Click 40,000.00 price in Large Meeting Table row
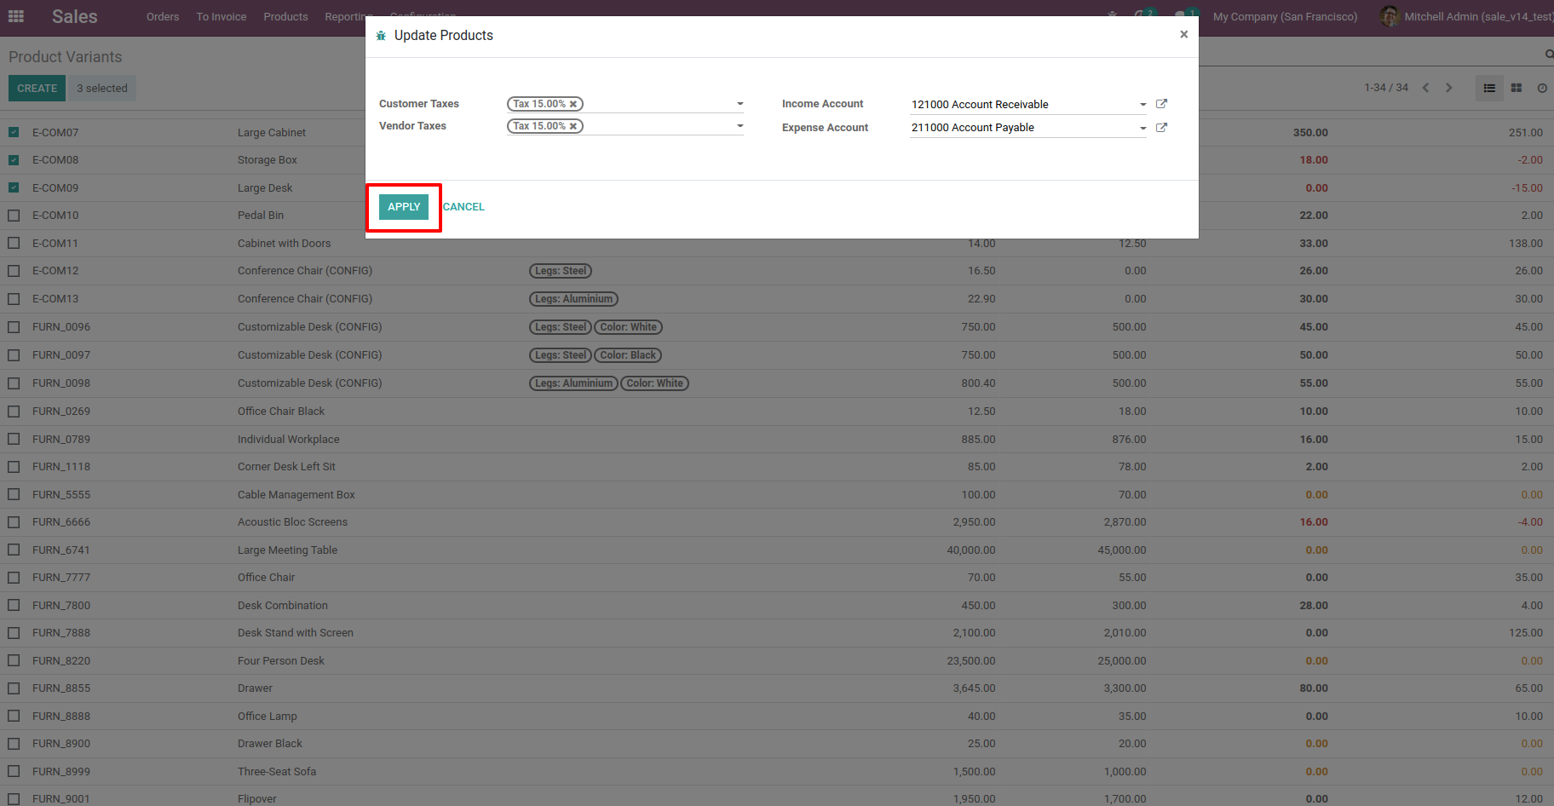This screenshot has width=1554, height=806. [x=970, y=550]
